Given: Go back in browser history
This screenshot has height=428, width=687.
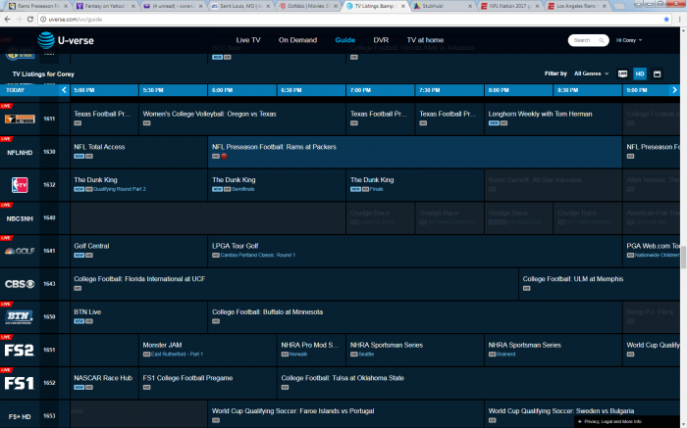Looking at the screenshot, I should point(7,20).
